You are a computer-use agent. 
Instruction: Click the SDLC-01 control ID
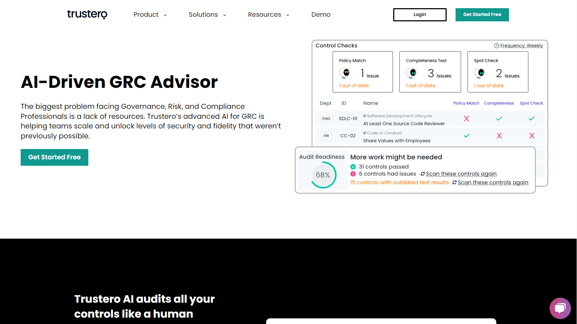click(348, 119)
